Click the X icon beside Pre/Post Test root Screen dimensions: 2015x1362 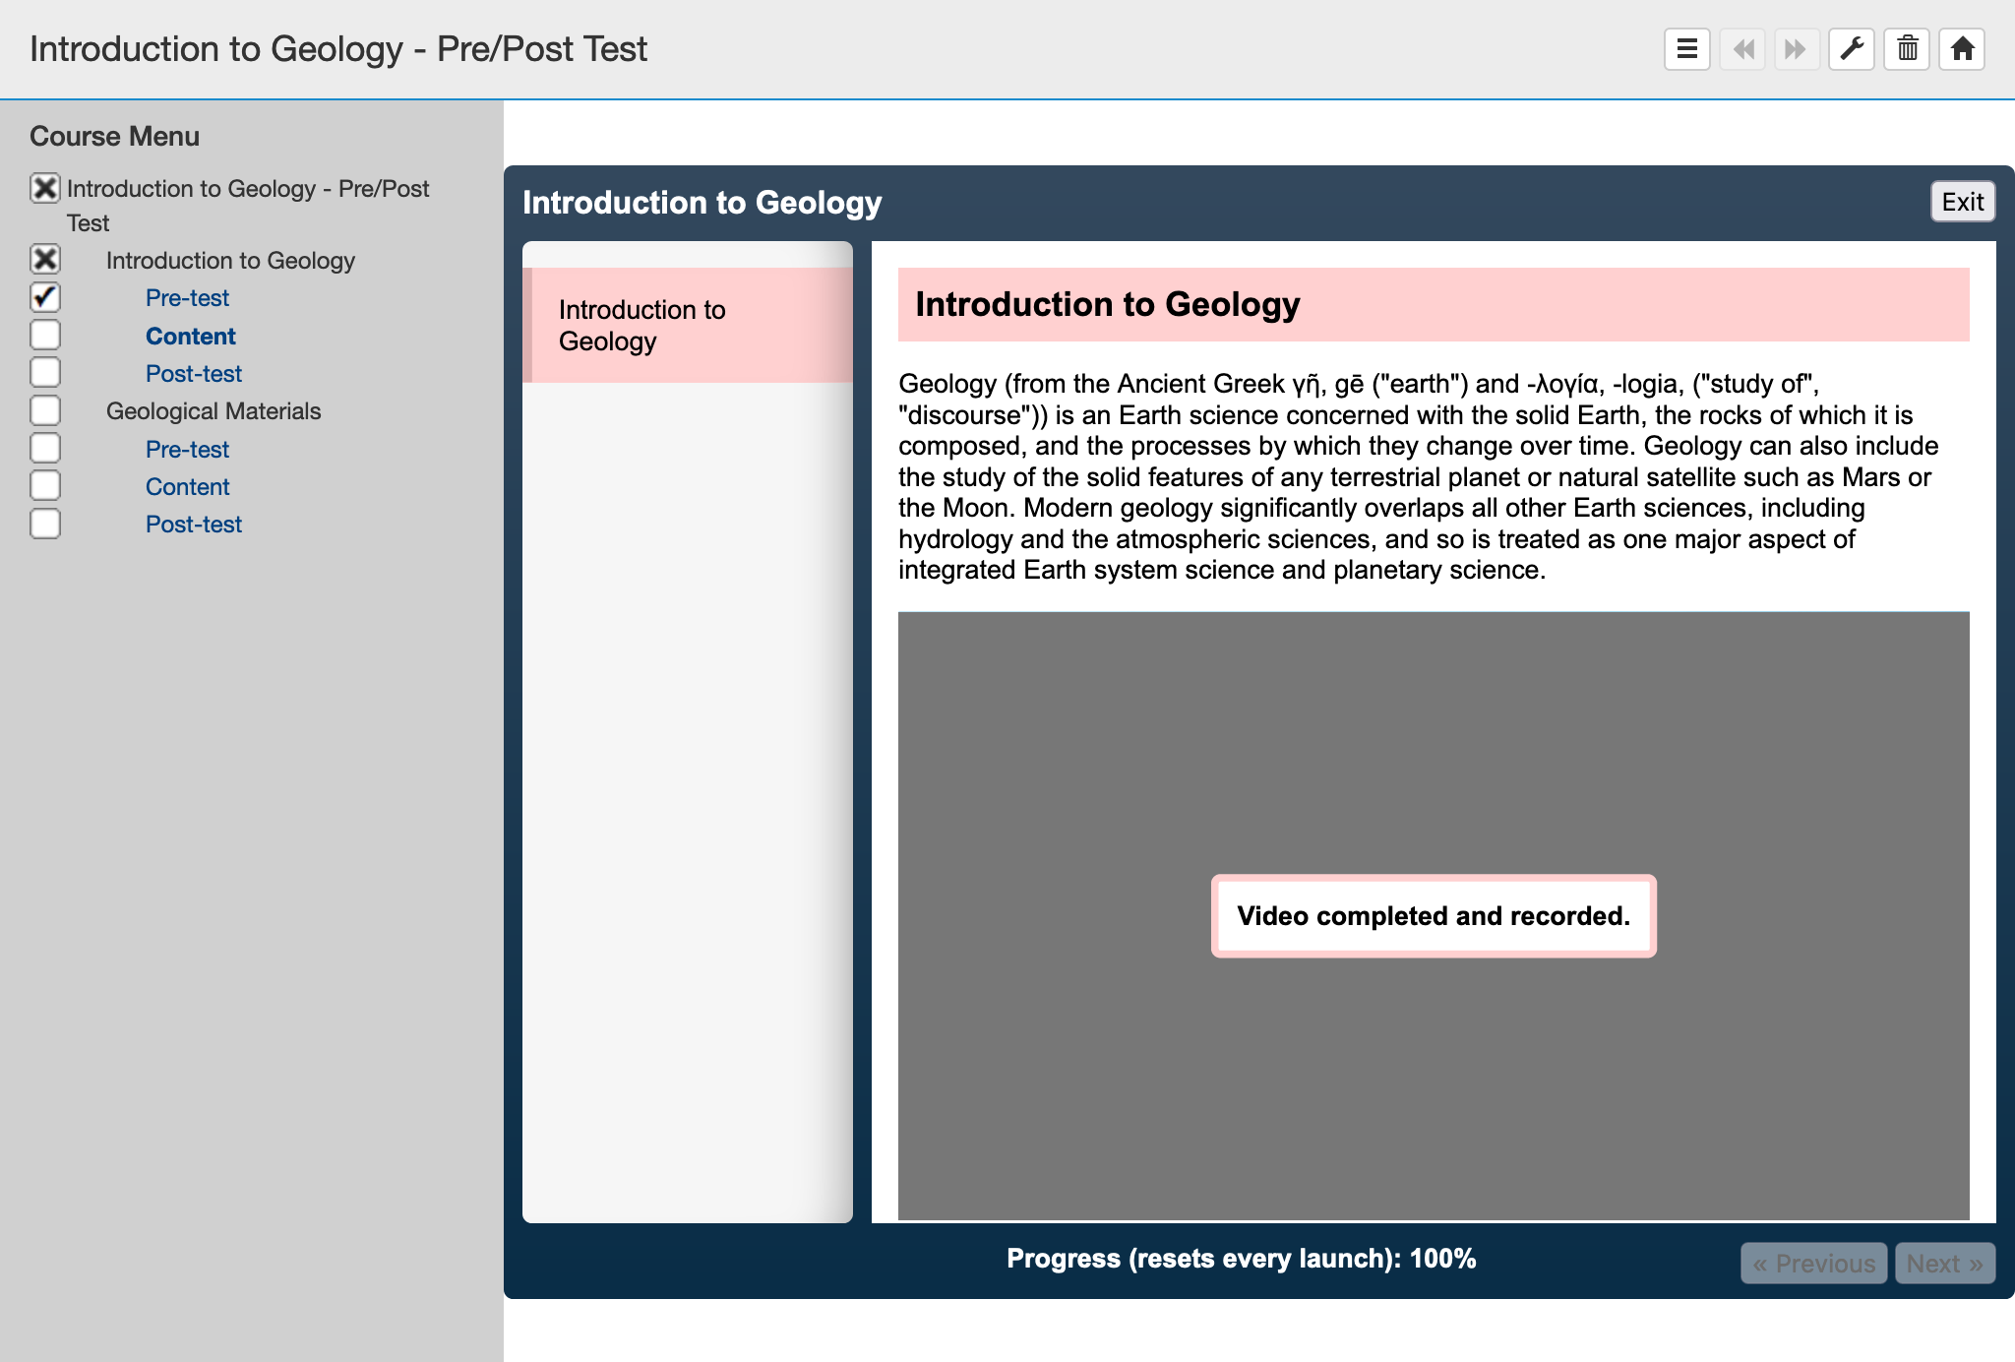[45, 188]
